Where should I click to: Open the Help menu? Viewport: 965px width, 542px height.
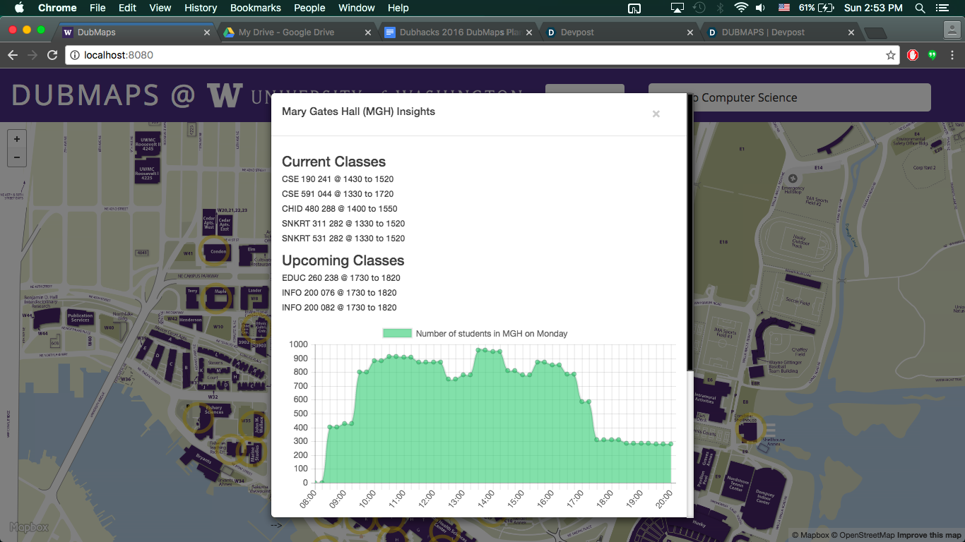(398, 8)
